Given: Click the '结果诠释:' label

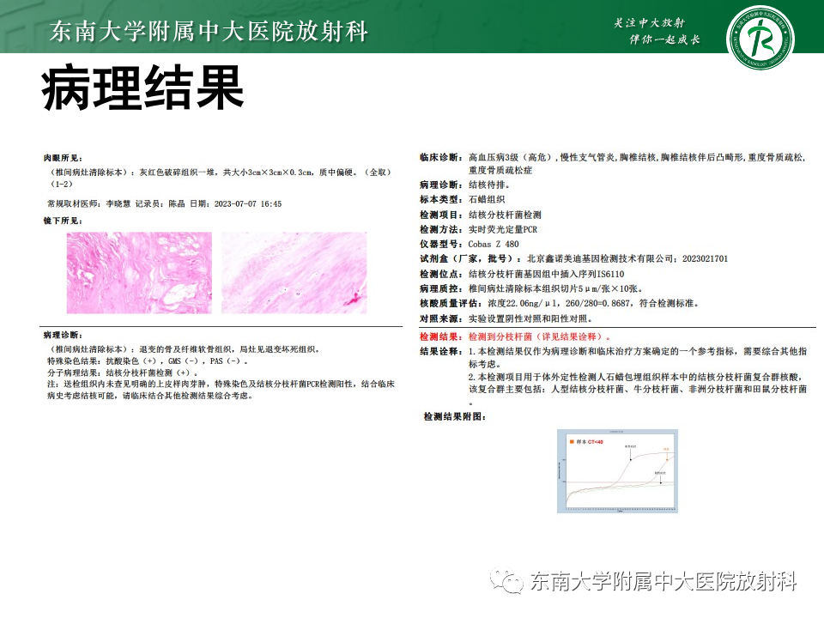Looking at the screenshot, I should (x=441, y=351).
